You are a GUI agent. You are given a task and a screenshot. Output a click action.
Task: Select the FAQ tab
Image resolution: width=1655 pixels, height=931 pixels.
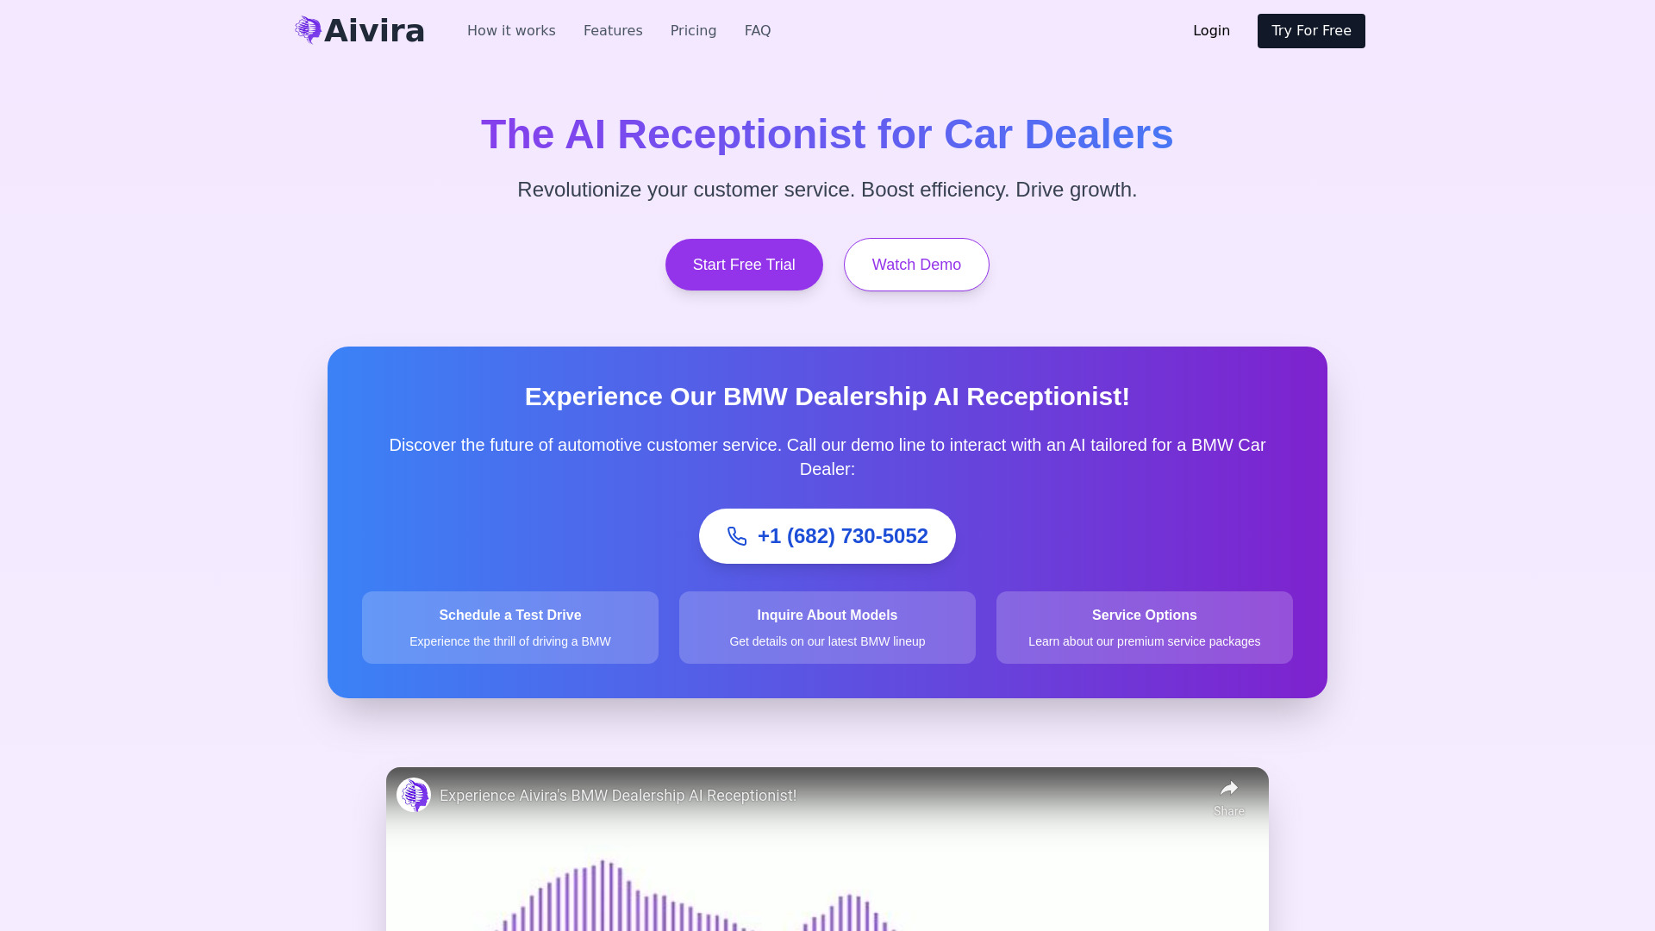coord(757,31)
